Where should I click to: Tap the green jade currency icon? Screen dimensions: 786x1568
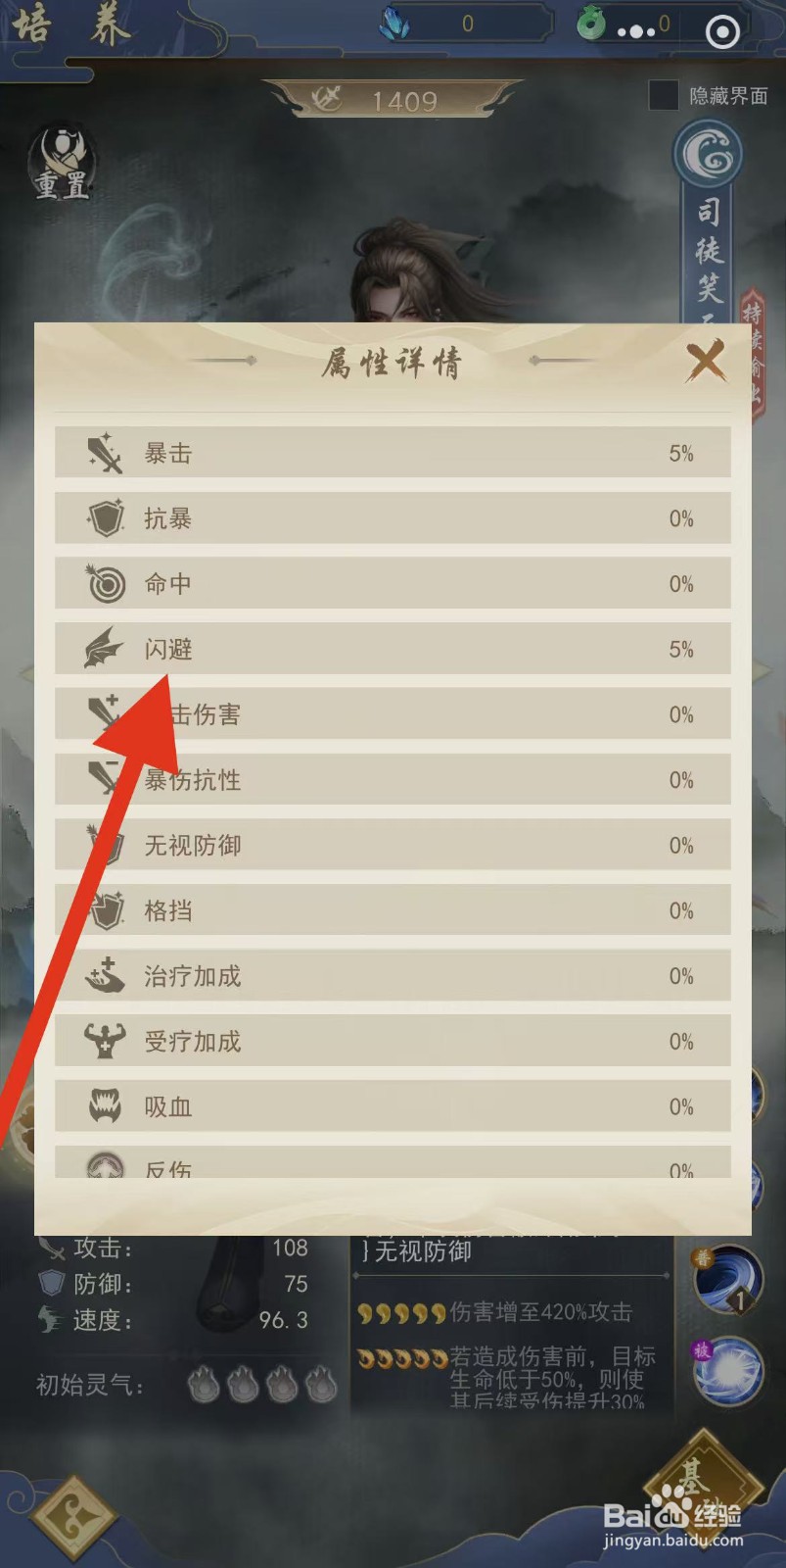(x=591, y=23)
